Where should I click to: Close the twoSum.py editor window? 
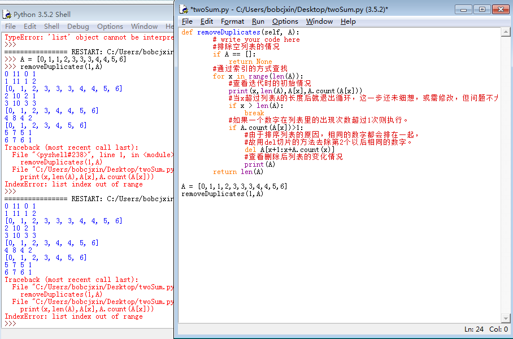[x=501, y=9]
